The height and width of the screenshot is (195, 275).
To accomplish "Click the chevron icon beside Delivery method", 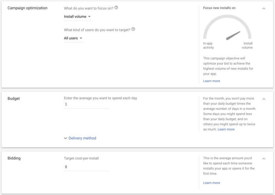I will [x=65, y=138].
